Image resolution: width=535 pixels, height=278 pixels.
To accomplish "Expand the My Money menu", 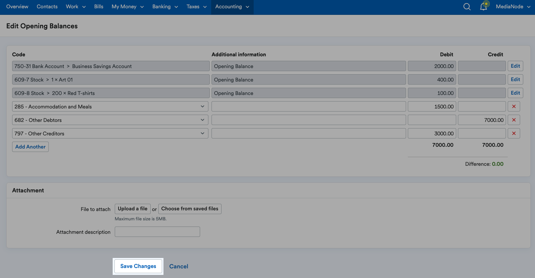I will [x=128, y=7].
